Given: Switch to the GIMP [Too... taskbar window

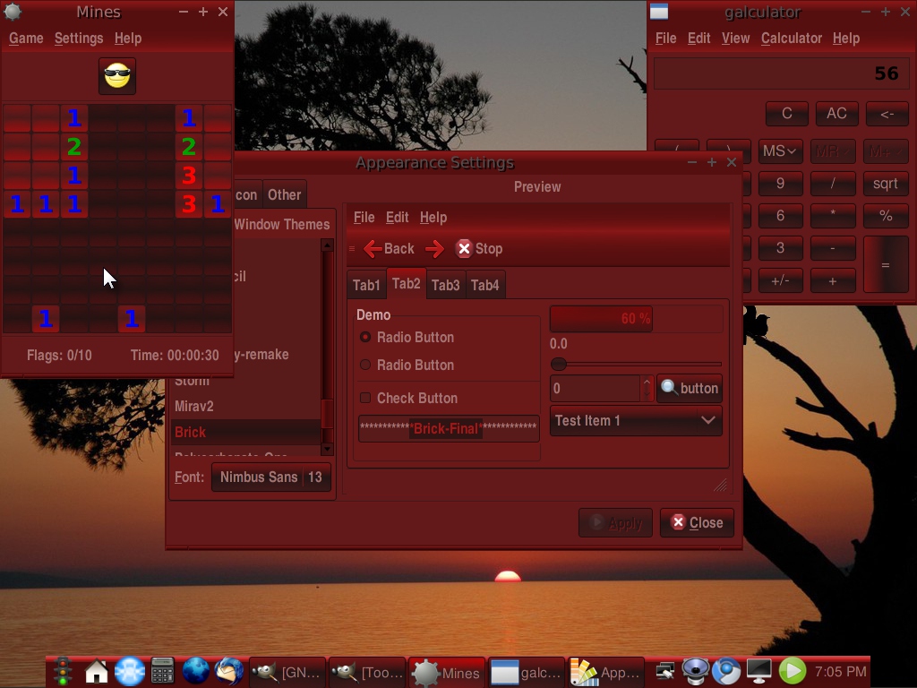Looking at the screenshot, I should (x=366, y=672).
